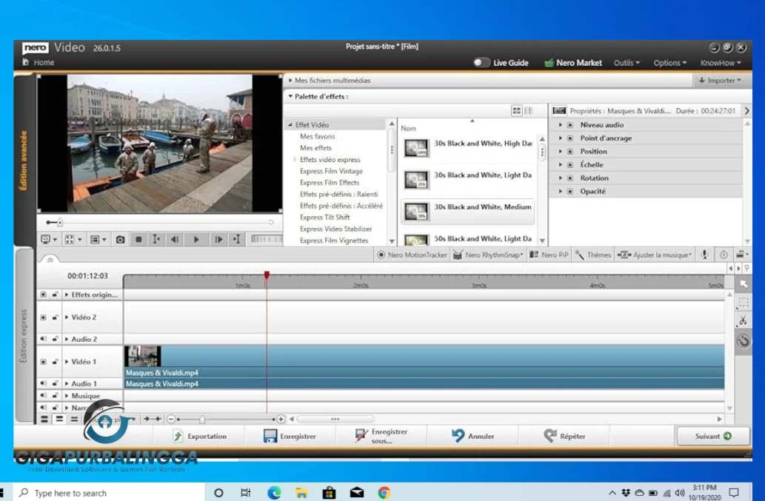Step back one frame

point(175,239)
